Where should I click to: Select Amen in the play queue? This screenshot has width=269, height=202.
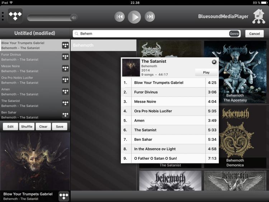pyautogui.click(x=35, y=91)
